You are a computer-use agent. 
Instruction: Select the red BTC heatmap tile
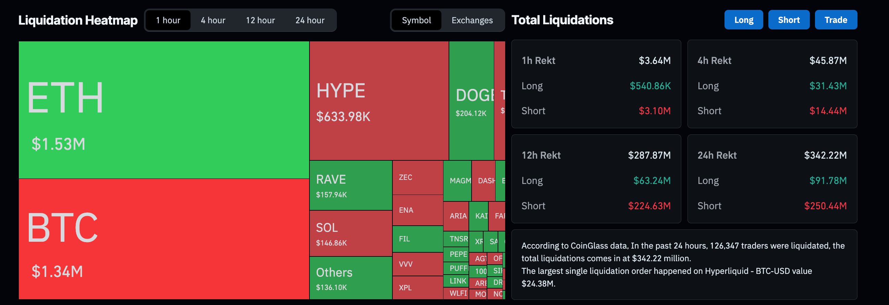click(x=163, y=239)
